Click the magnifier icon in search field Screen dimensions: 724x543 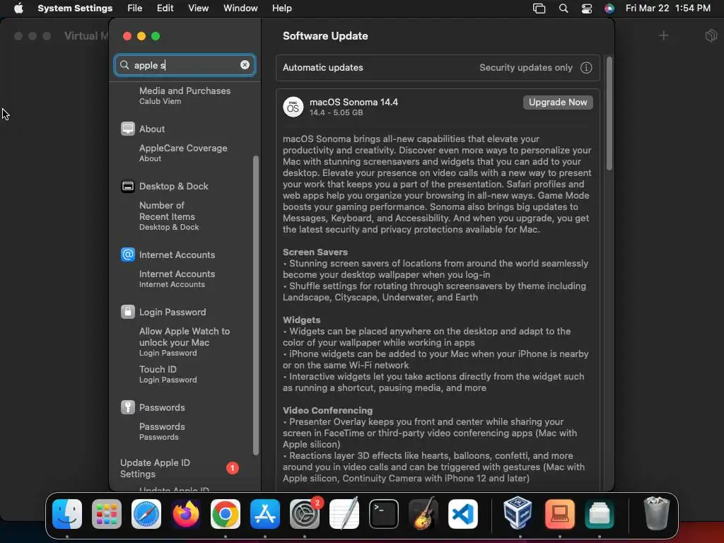pos(124,65)
